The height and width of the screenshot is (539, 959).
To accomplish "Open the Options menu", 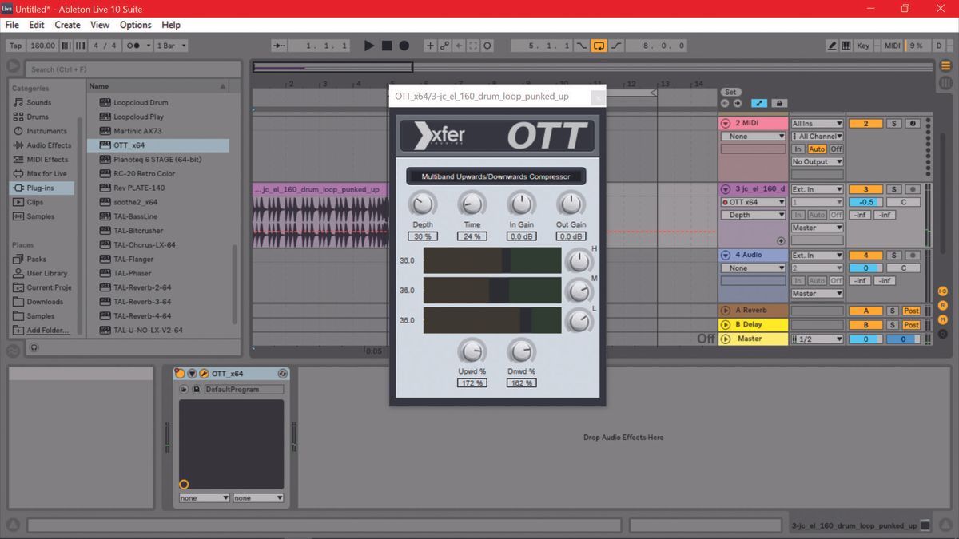I will pos(135,25).
